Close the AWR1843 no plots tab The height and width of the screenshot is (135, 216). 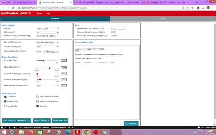click(35, 3)
